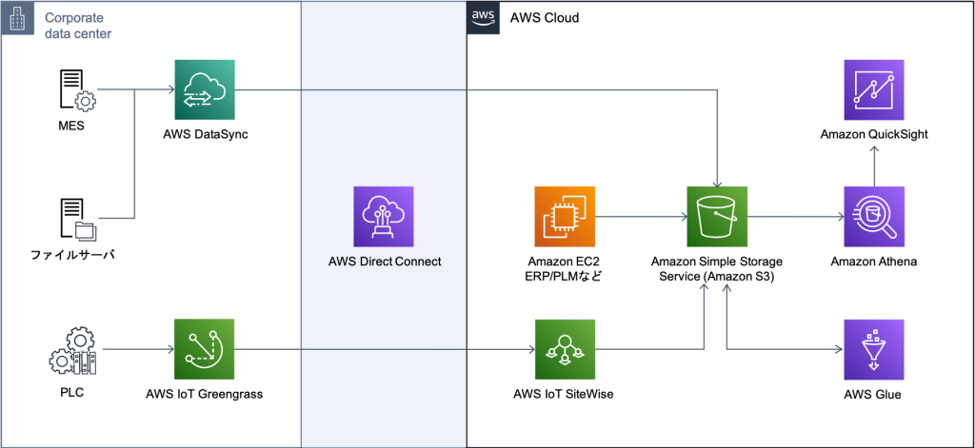Click the Amazon EC2 orange icon
The height and width of the screenshot is (448, 975).
(x=565, y=216)
